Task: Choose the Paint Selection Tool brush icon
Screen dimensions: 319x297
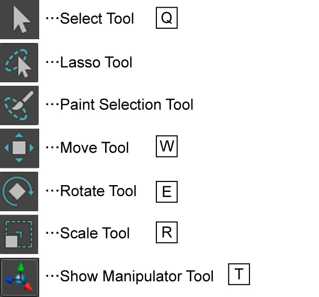Action: point(19,106)
